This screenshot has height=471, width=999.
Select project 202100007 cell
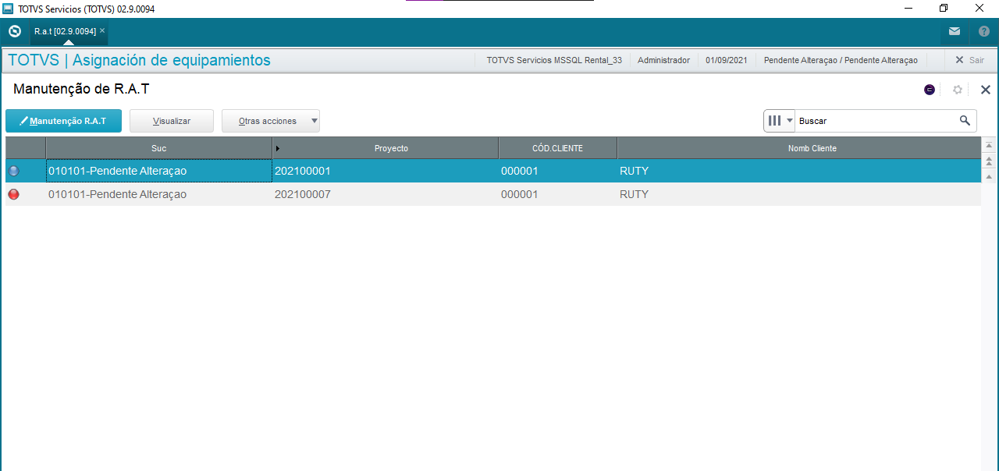[386, 194]
